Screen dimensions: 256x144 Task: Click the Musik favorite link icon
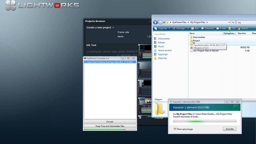pyautogui.click(x=155, y=46)
